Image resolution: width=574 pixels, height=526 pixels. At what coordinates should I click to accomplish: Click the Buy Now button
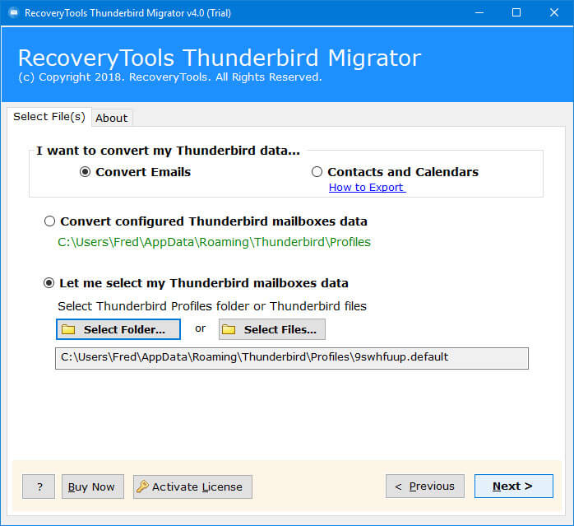click(92, 486)
